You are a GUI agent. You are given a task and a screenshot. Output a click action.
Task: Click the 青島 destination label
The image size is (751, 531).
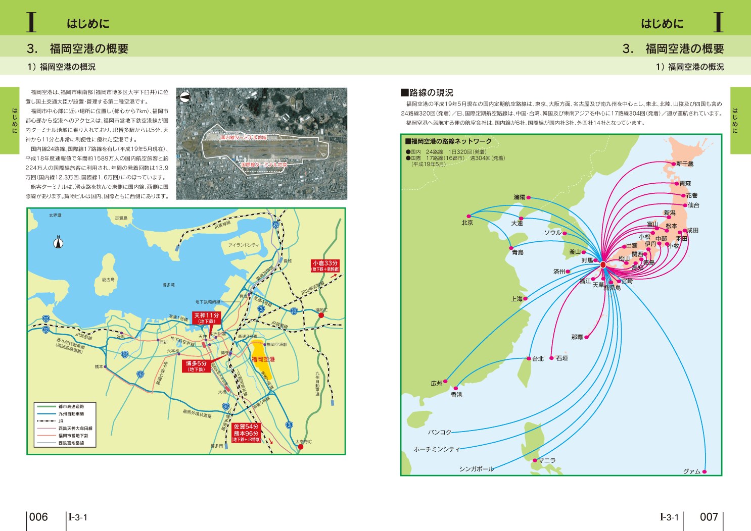point(518,252)
